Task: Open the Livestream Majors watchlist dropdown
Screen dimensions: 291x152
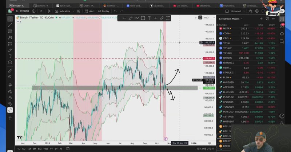Action: [231, 19]
